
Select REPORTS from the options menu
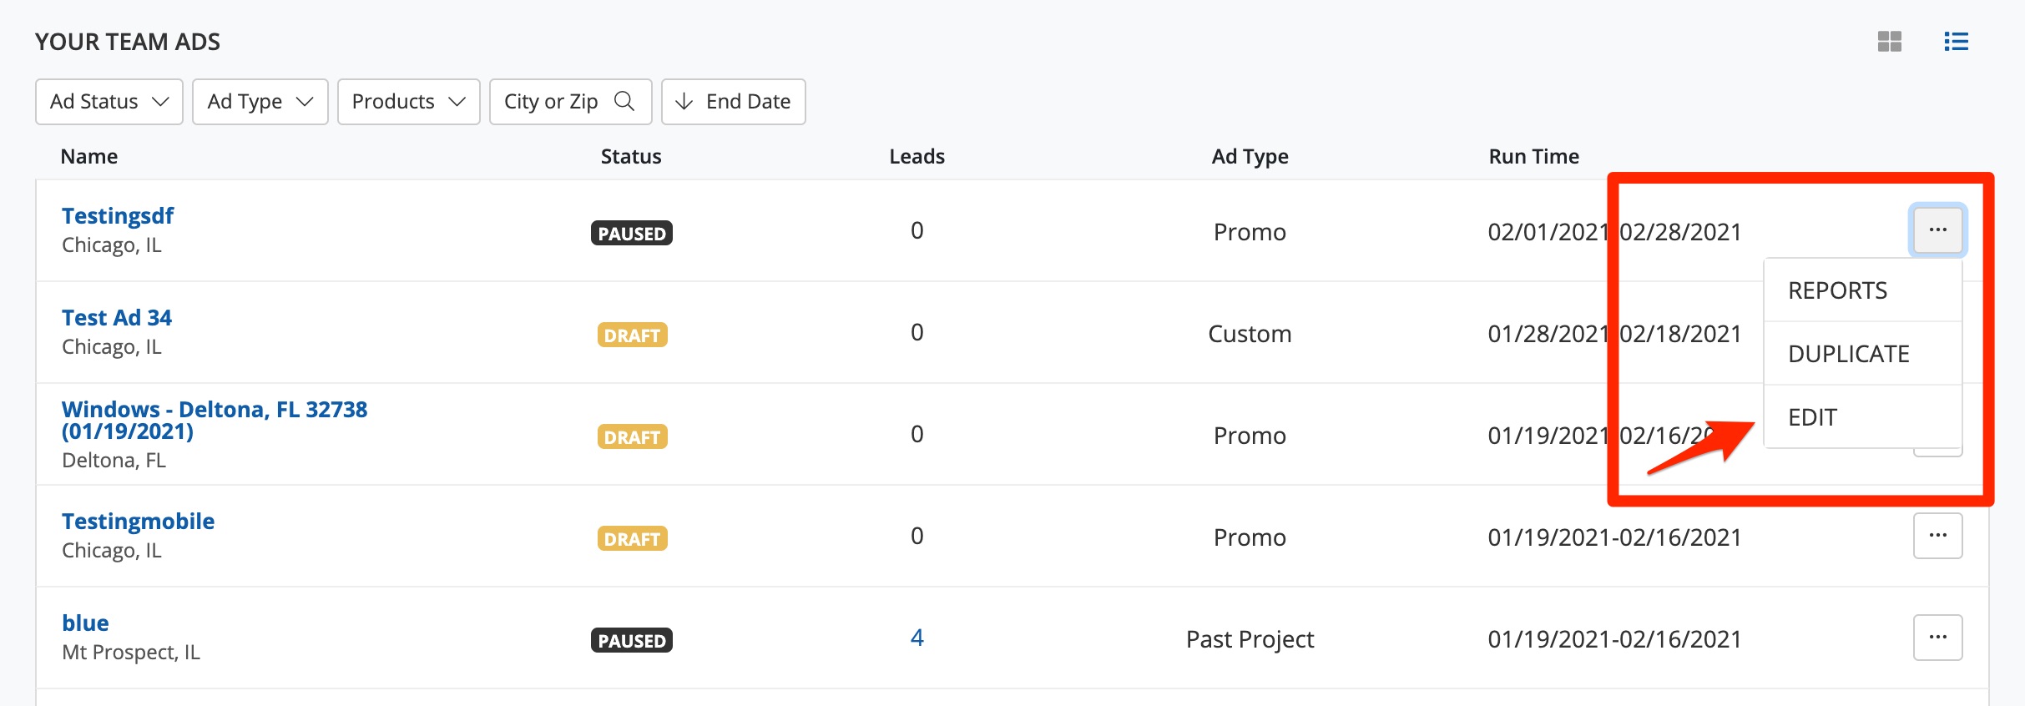pos(1837,290)
